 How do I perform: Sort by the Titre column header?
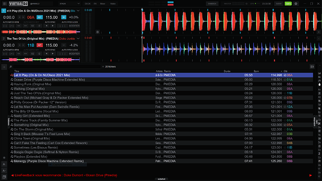tap(17, 71)
